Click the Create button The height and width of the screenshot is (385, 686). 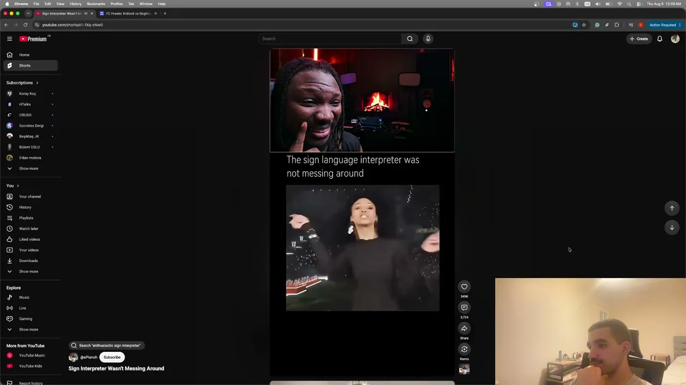[x=639, y=38]
